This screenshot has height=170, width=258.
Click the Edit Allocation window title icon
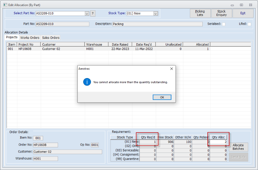point(5,5)
